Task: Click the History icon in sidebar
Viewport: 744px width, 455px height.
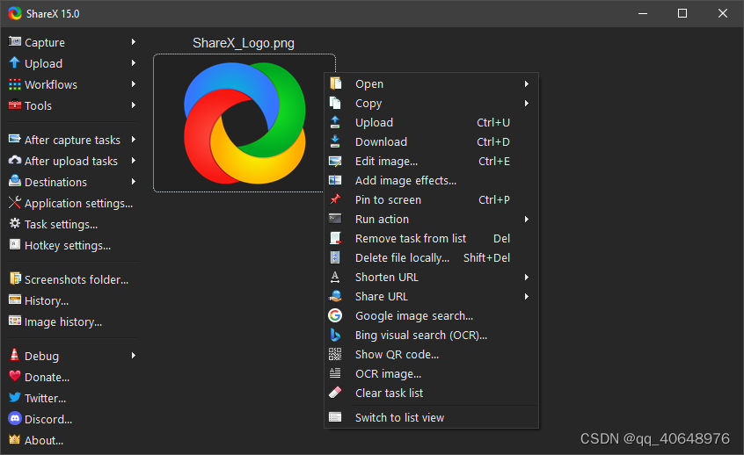Action: click(x=15, y=300)
